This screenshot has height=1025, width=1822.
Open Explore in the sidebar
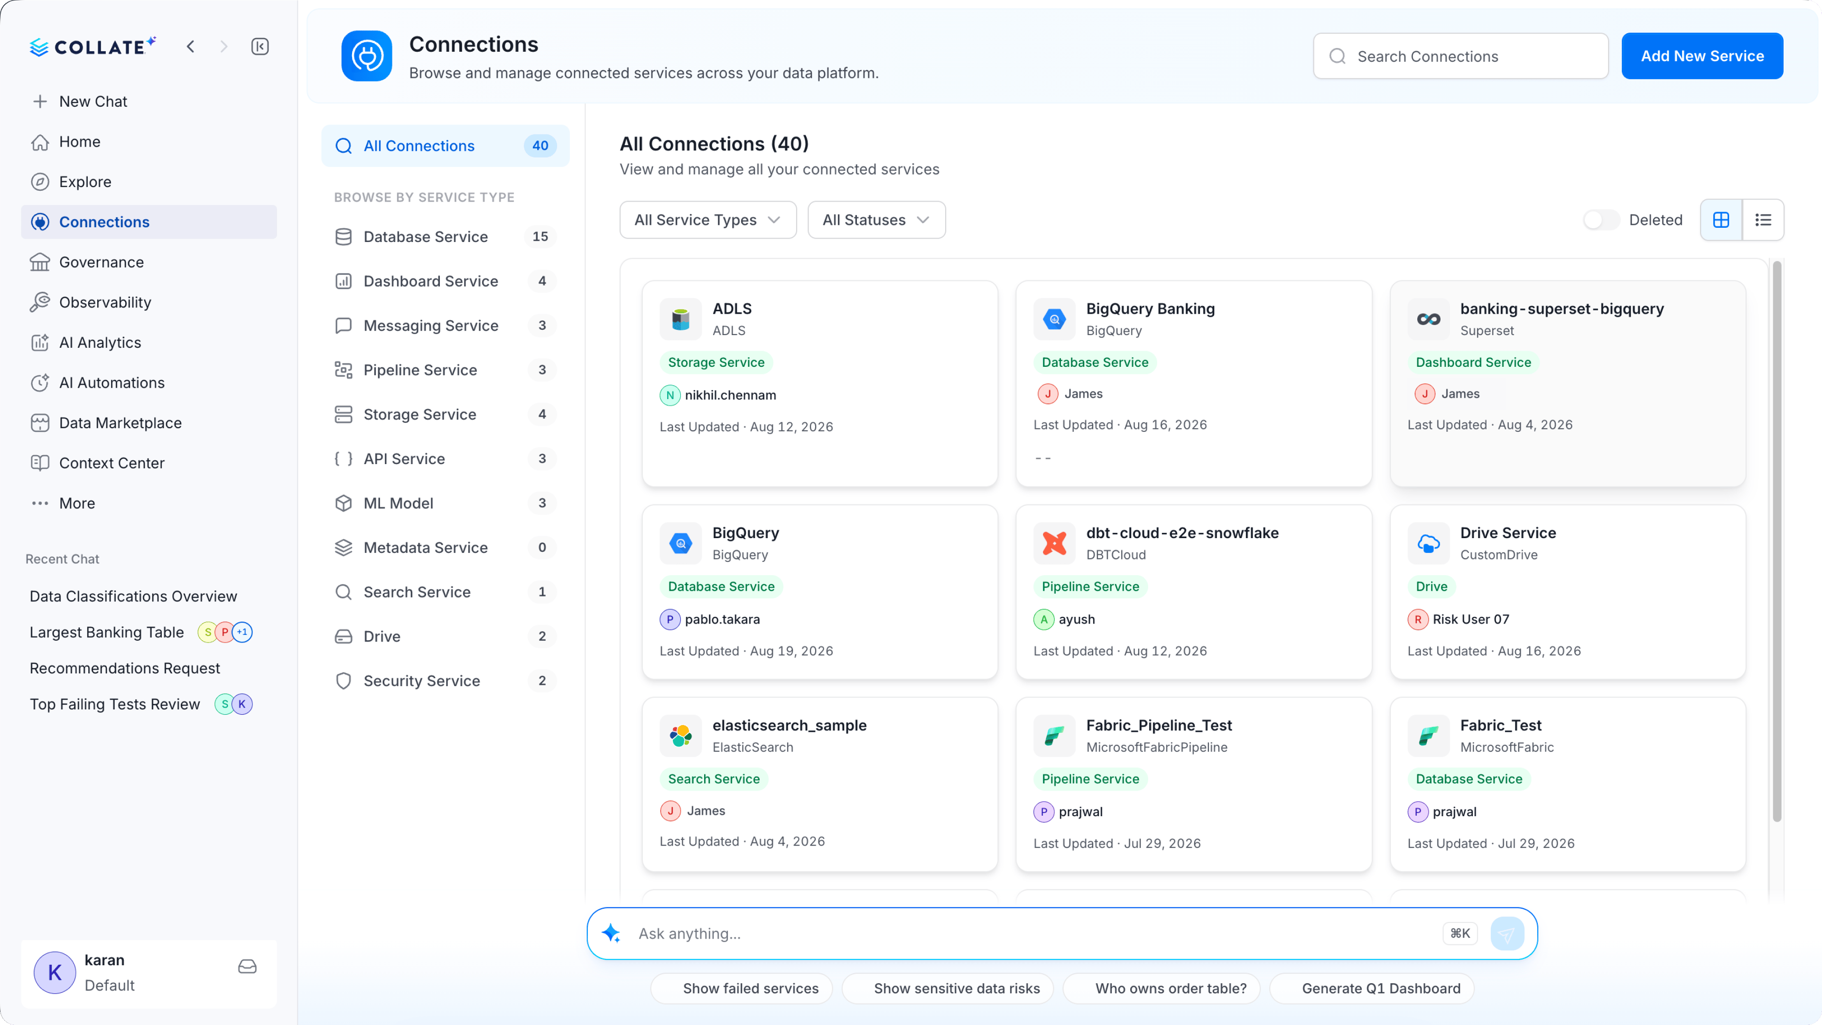pos(149,182)
